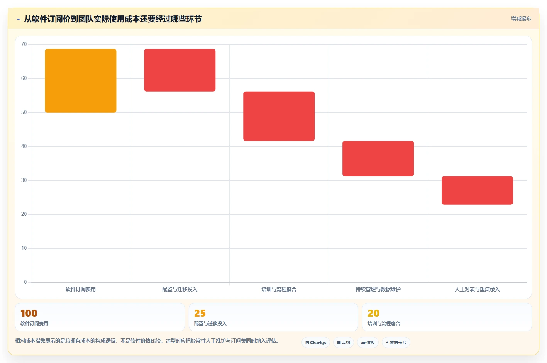Click the y-axis value 10
Image resolution: width=547 pixels, height=363 pixels.
click(24, 248)
